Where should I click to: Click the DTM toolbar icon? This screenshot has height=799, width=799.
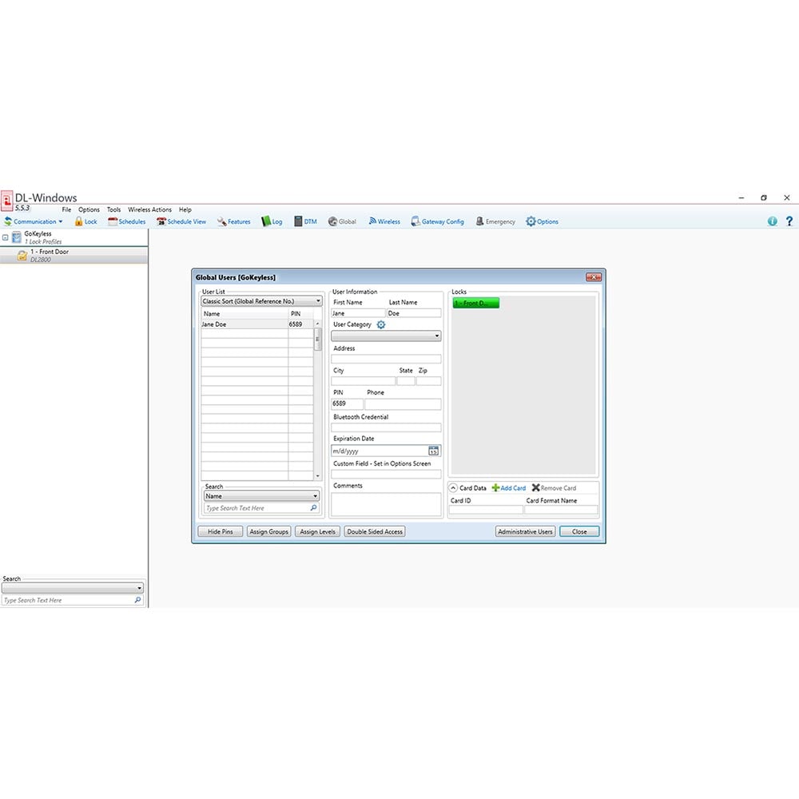(306, 221)
